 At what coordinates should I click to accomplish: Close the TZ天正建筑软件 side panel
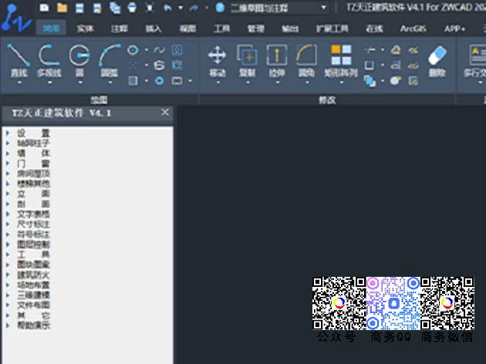click(165, 112)
